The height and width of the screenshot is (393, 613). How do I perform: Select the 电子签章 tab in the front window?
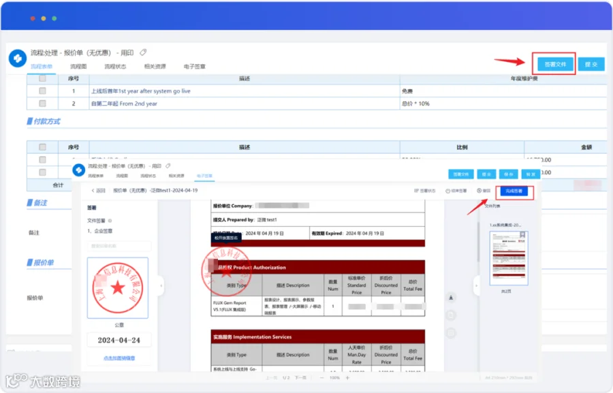point(204,176)
